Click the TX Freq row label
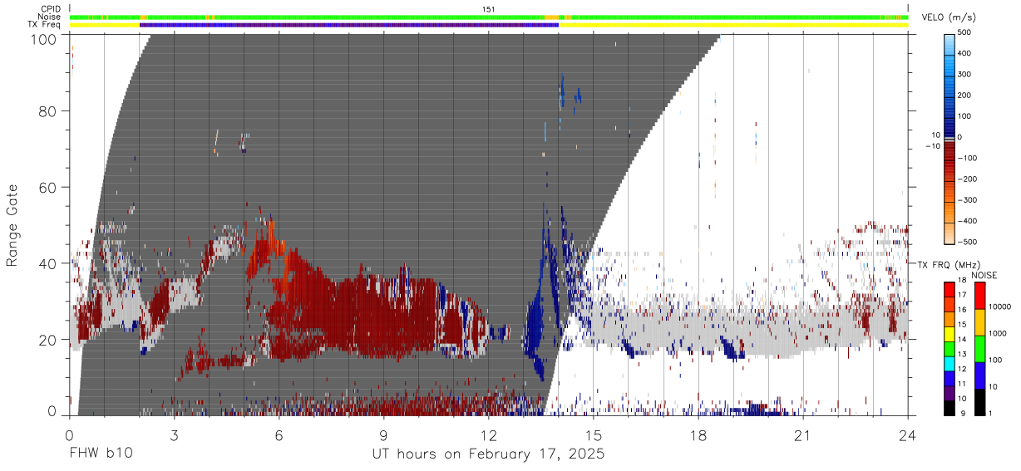The height and width of the screenshot is (471, 1021). (x=44, y=25)
